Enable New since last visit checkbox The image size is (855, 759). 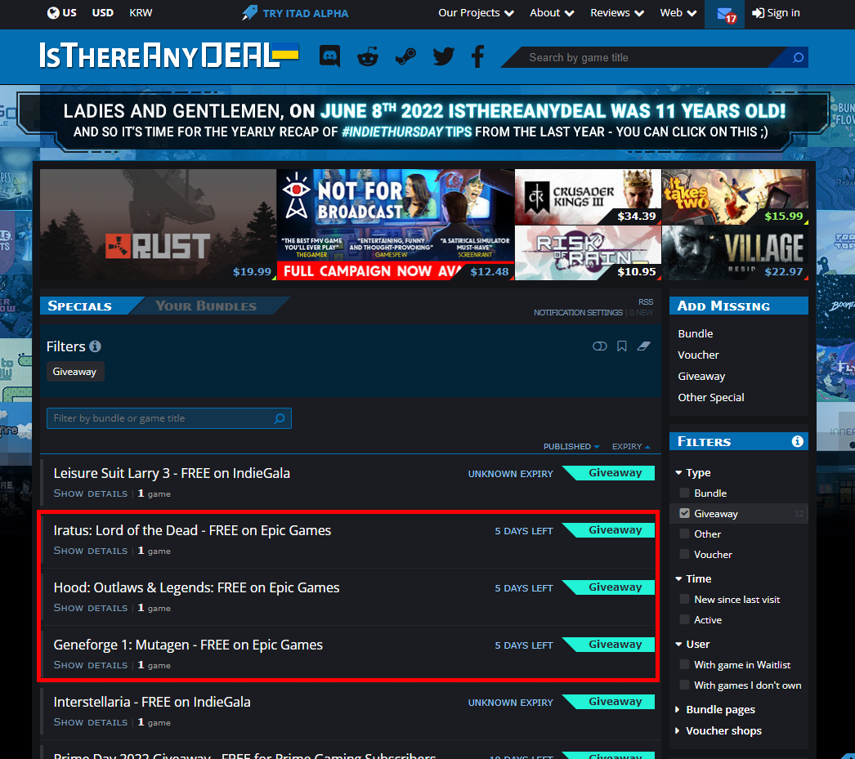[x=684, y=600]
